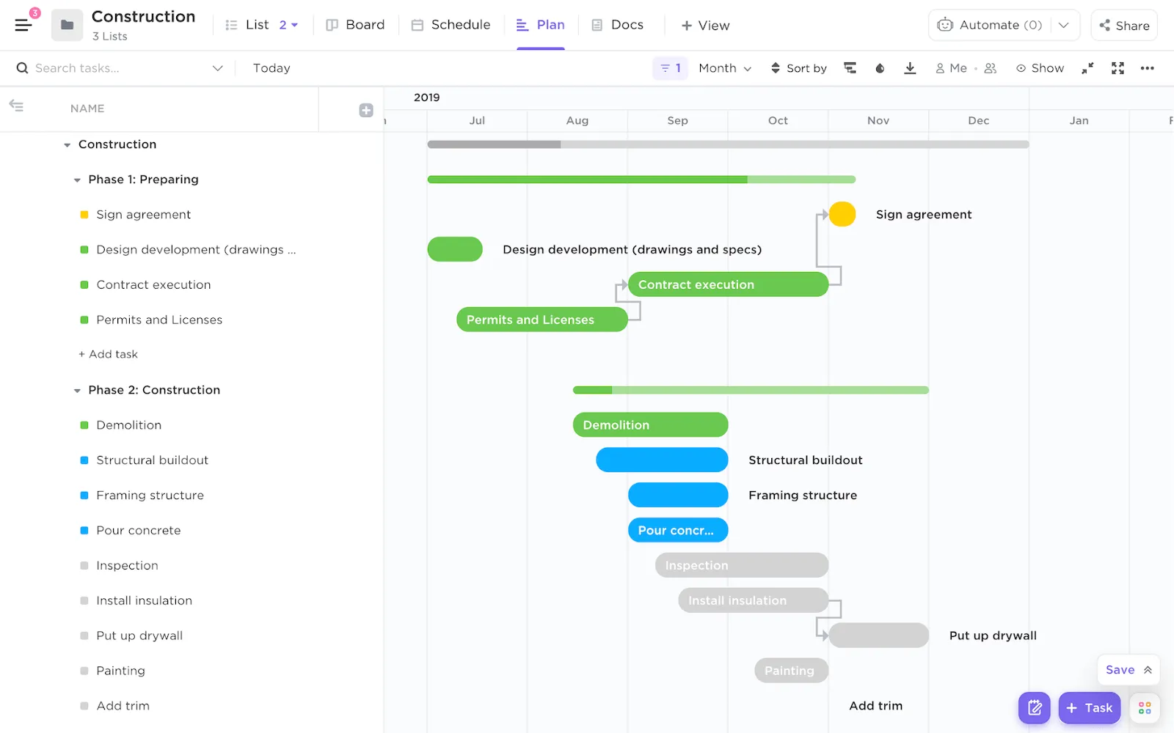This screenshot has height=733, width=1174.
Task: Collapse the Save panel chevron
Action: pos(1148,670)
